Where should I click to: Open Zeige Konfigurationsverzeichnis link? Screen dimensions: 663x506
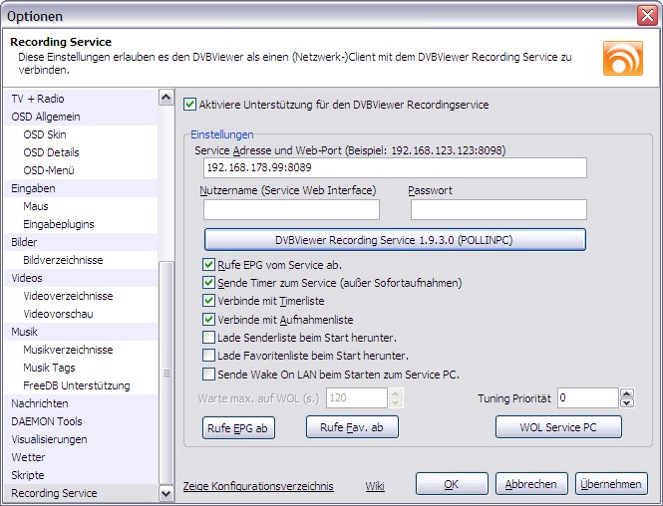click(258, 486)
